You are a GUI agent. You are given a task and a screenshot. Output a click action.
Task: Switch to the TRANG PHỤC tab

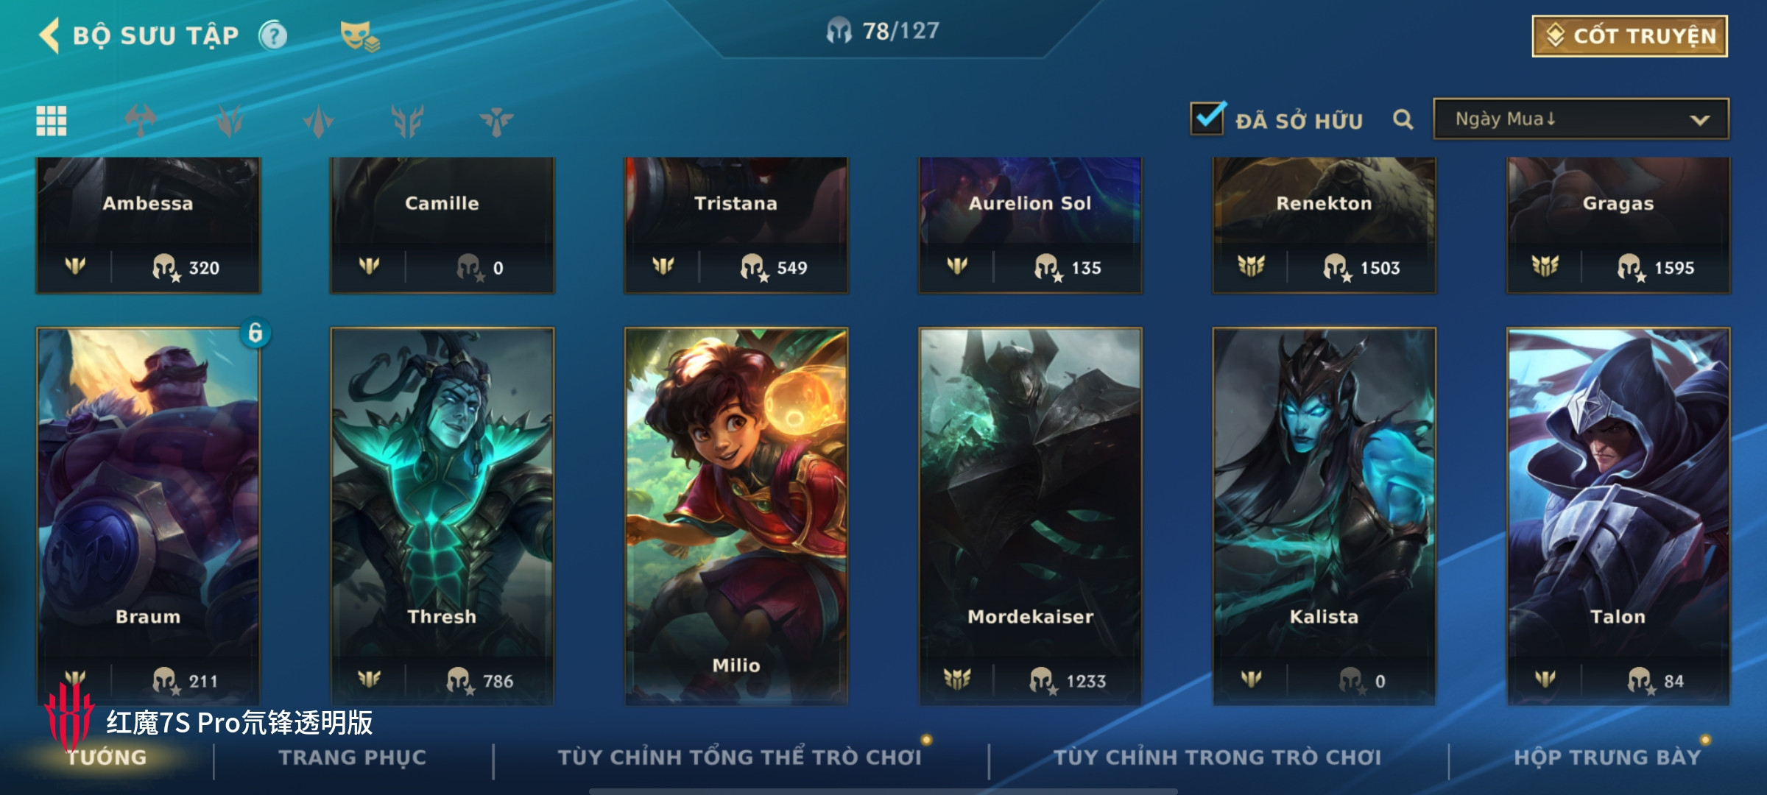[x=353, y=757]
